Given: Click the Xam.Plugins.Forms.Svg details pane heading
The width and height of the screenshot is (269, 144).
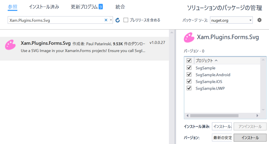Looking at the screenshot, I should 228,37.
